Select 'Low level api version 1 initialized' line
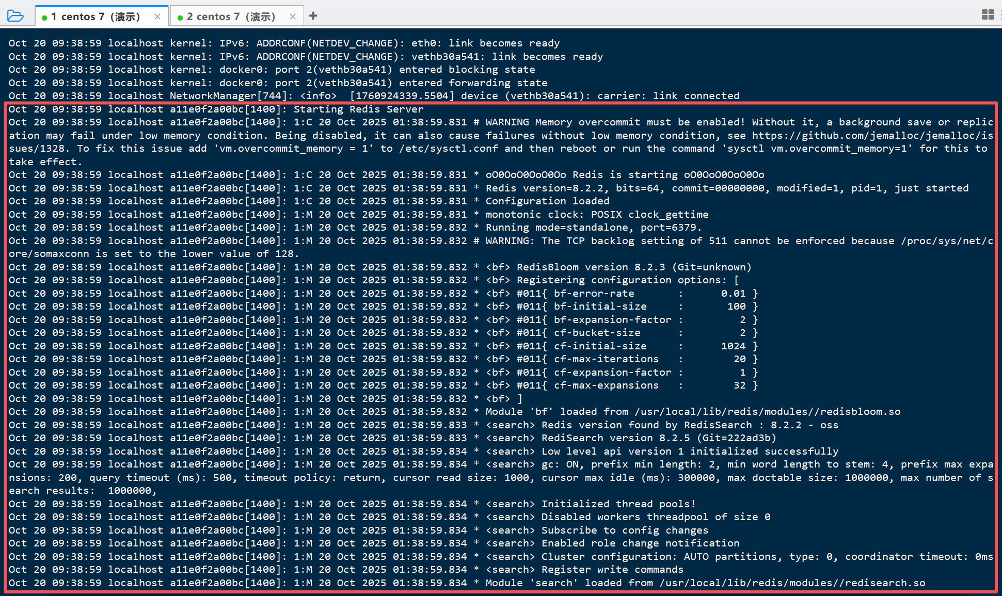 (423, 452)
